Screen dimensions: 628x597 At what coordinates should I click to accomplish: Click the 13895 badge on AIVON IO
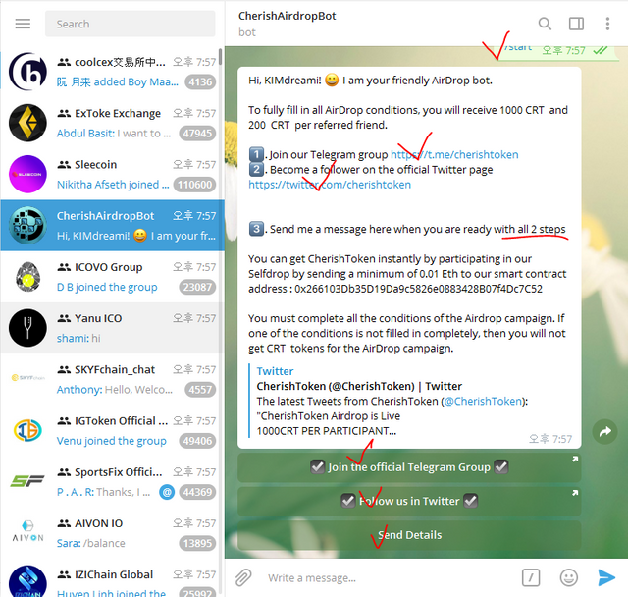[x=197, y=544]
